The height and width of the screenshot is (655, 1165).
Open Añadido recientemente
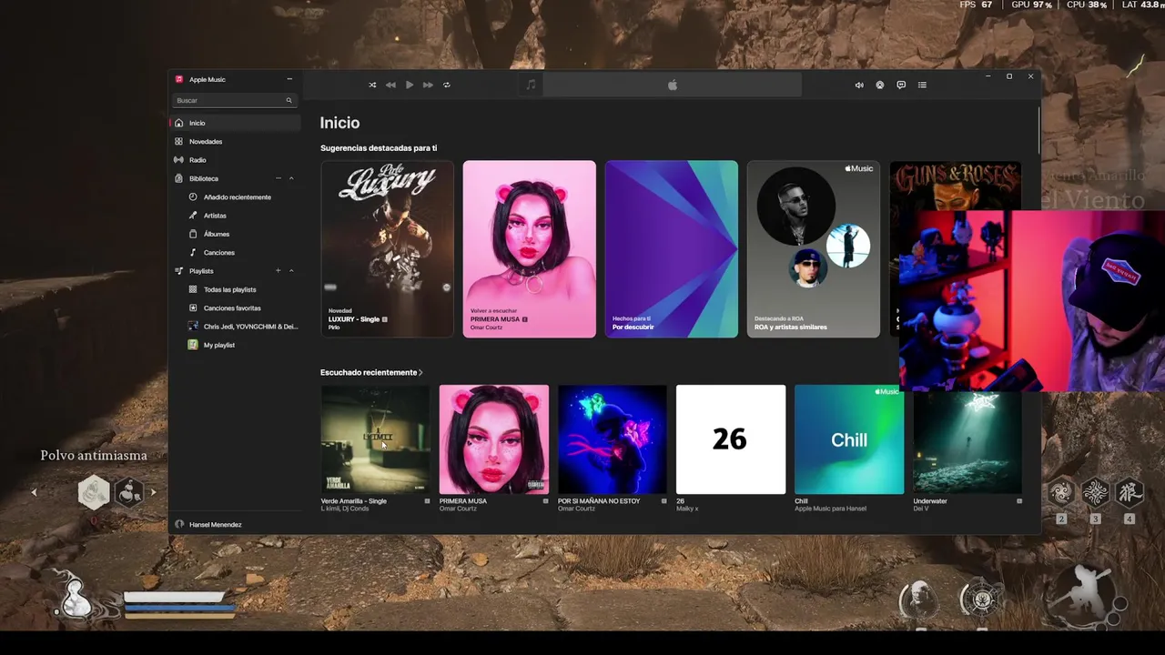coord(238,196)
